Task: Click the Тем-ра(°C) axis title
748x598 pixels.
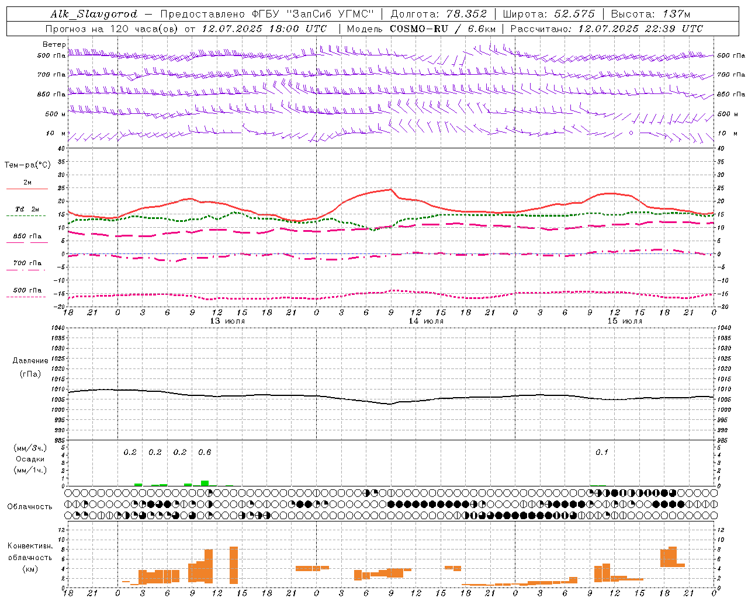Action: (27, 165)
